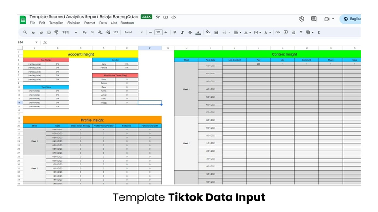The height and width of the screenshot is (212, 378).
Task: Star the document title
Action: click(158, 17)
